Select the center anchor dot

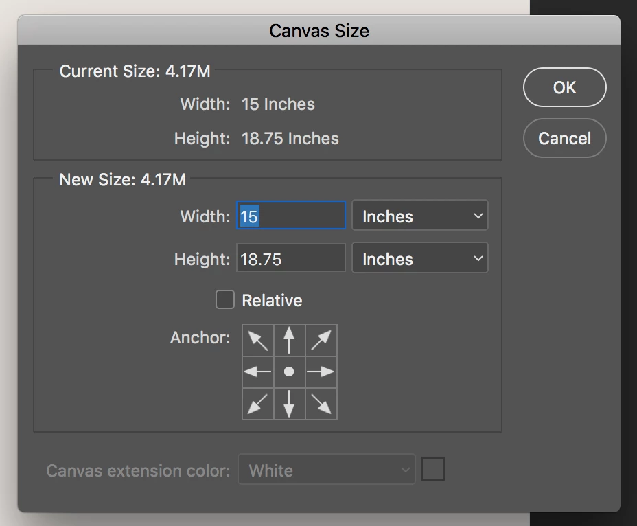(x=289, y=371)
